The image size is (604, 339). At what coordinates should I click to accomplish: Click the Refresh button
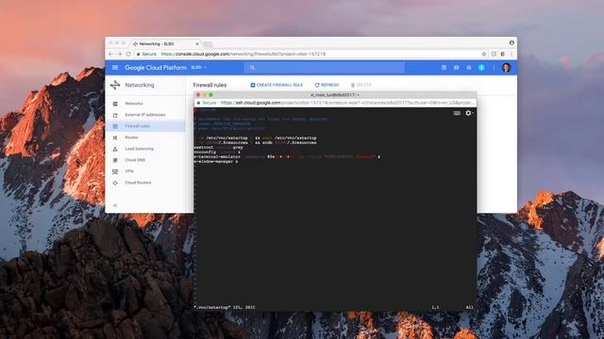327,85
